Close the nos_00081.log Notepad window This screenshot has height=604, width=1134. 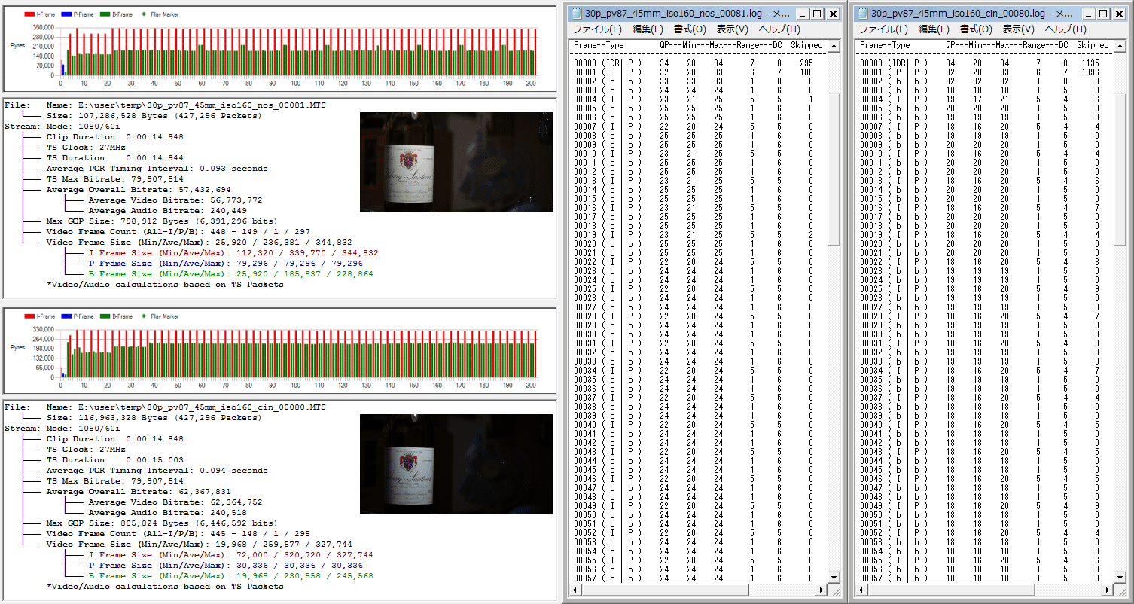(x=833, y=14)
